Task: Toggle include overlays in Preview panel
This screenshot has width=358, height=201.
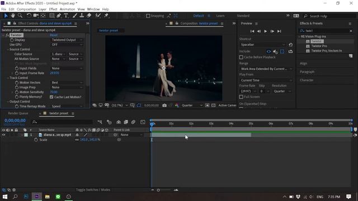Action: (282, 51)
